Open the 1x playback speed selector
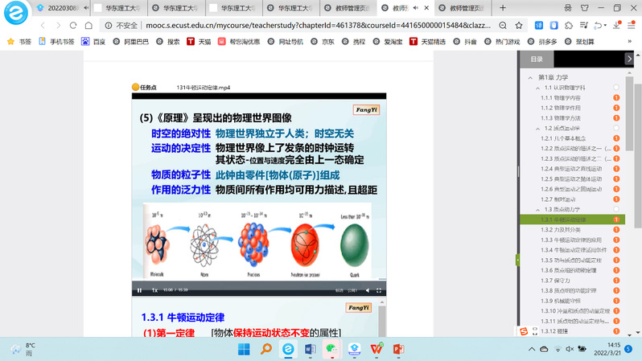Screen dimensions: 642x361 (154, 289)
